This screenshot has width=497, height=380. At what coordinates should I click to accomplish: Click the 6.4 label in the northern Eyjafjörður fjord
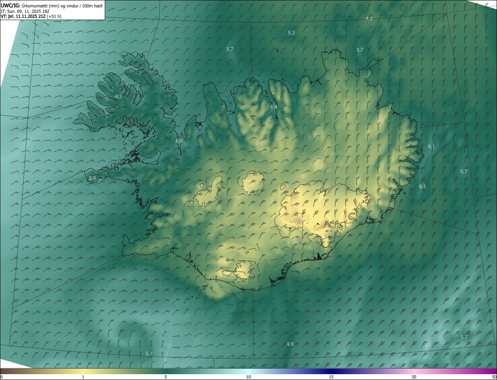tap(274, 107)
